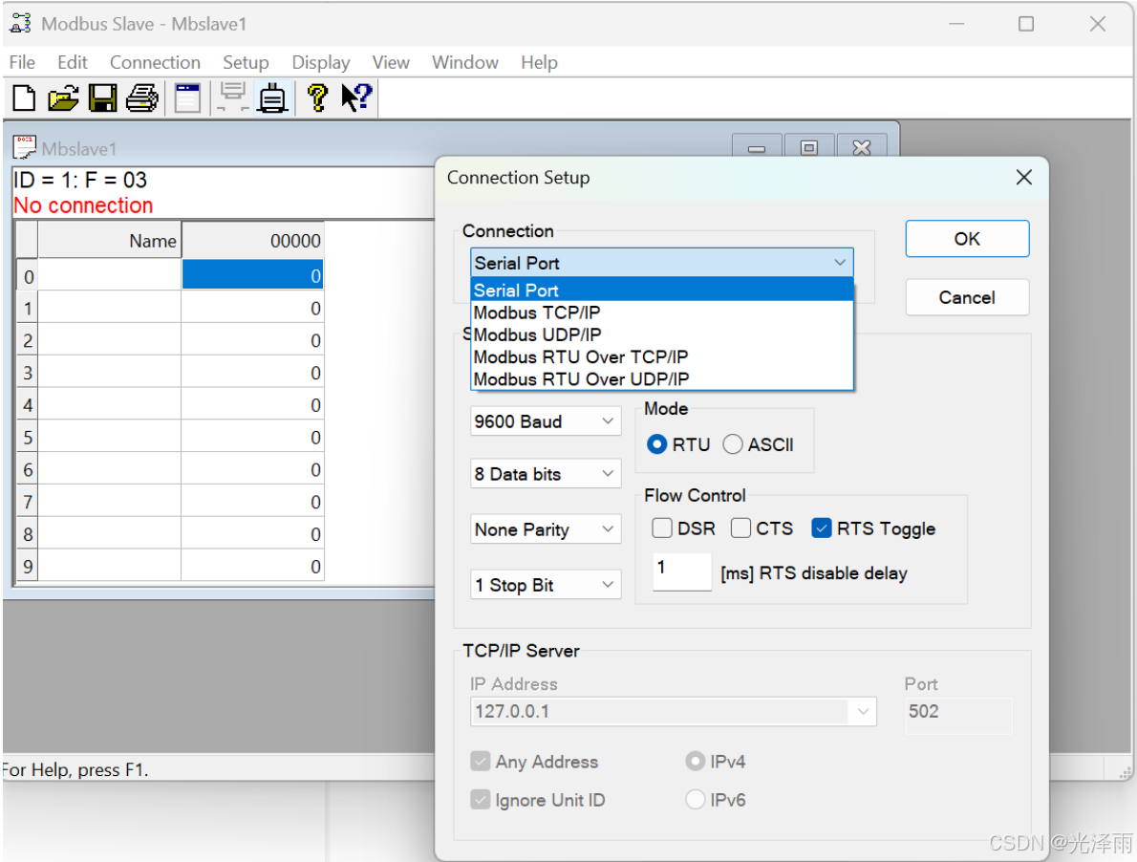Click the red No connection status text
Screen dimensions: 1137x862
point(83,205)
